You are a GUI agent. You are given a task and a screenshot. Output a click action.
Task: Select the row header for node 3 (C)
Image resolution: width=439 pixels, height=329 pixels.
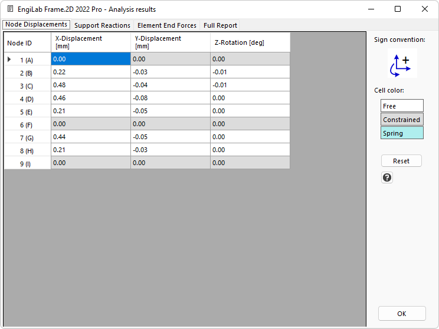pos(27,85)
